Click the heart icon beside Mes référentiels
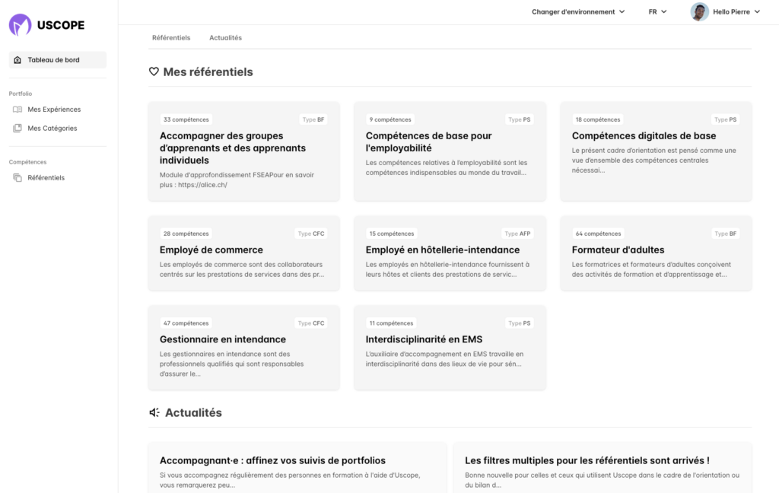This screenshot has width=779, height=493. coord(154,72)
